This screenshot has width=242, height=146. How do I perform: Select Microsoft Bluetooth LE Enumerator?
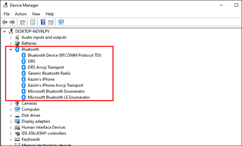tap(59, 97)
